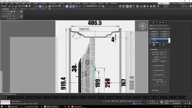Enable Override Inner Mat ID checkbox

[x=153, y=65]
